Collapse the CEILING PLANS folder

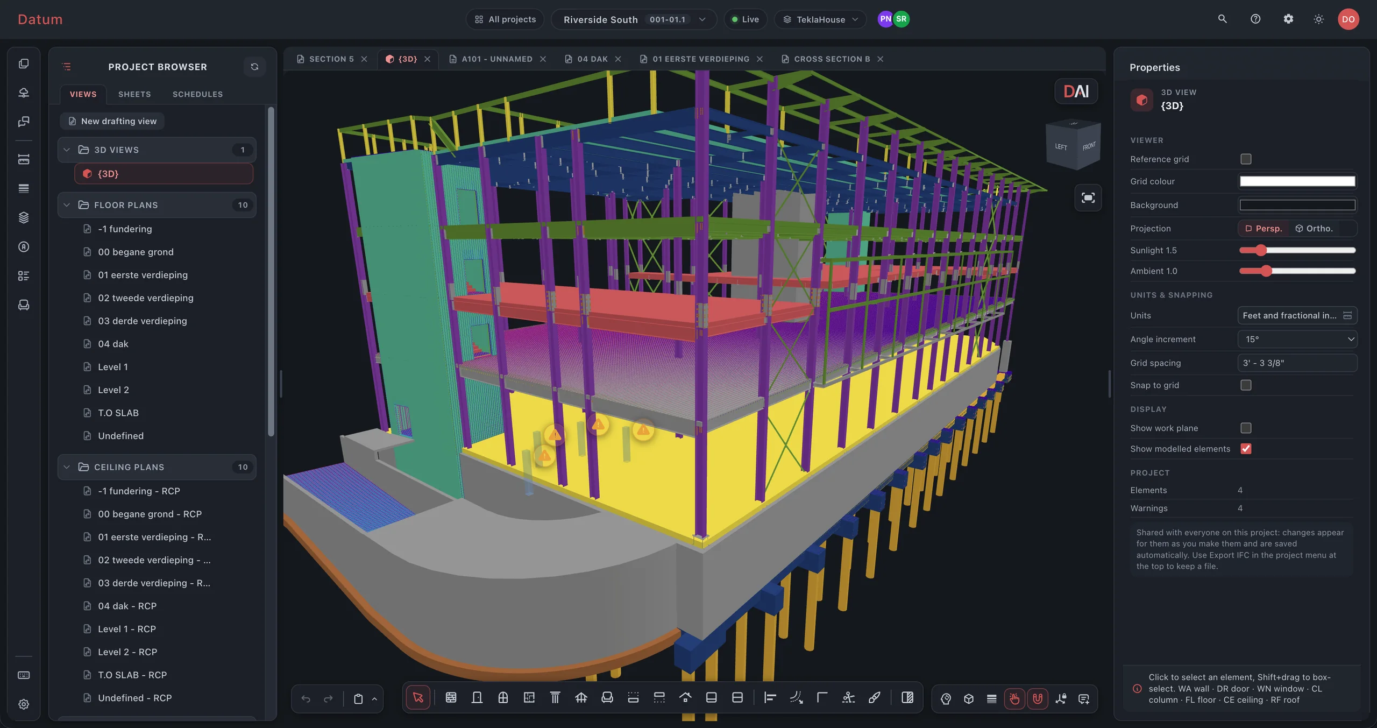tap(67, 467)
